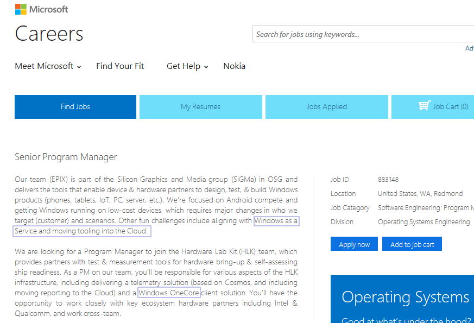Click the highlighted Windows OneCore text
This screenshot has height=323, width=474.
[x=169, y=293]
